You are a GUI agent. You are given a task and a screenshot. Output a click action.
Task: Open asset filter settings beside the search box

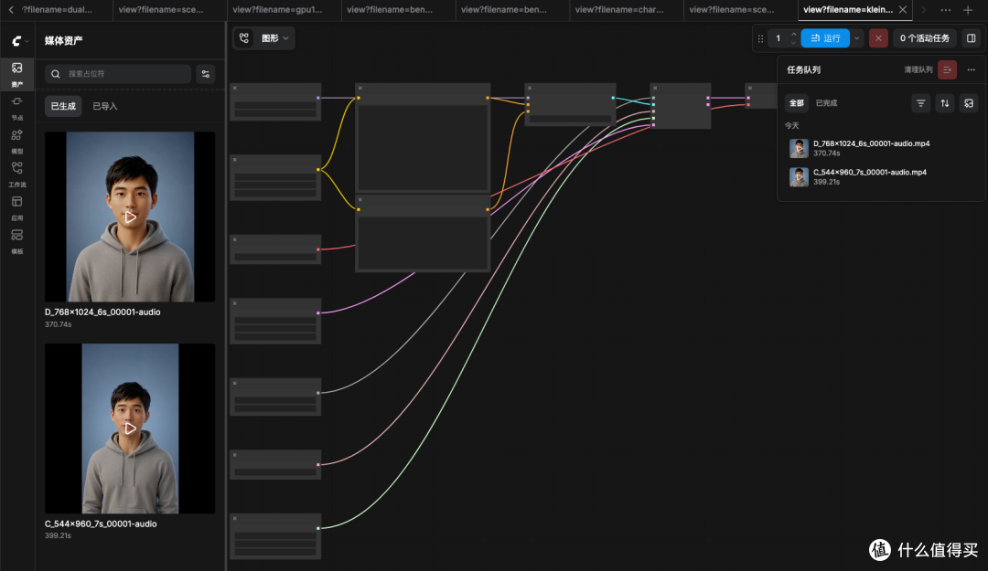pyautogui.click(x=206, y=74)
